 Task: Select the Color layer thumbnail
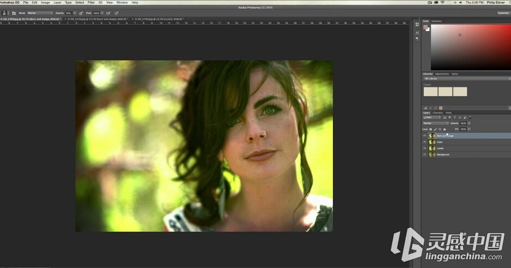(x=432, y=142)
